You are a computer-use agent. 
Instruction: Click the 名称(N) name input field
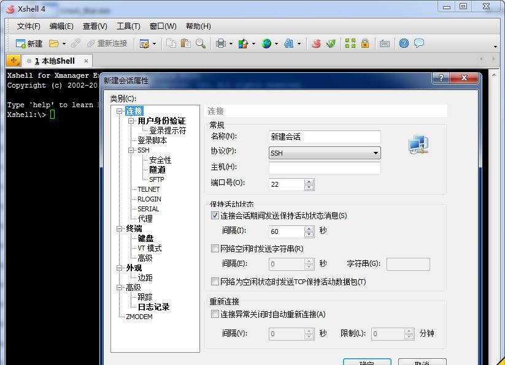coord(325,137)
